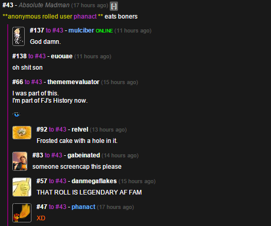Follow 'to #43' link on comment #92
Image resolution: width=271 pixels, height=226 pixels.
click(58, 130)
